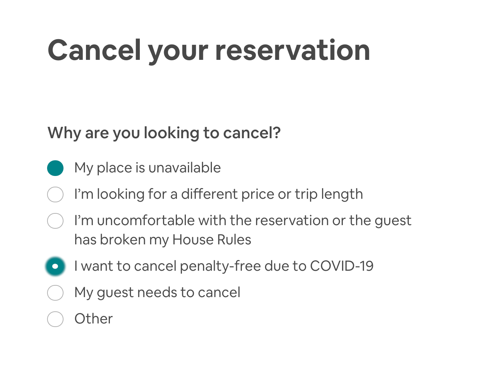Select the 'My place is unavailable' radio button
488x384 pixels.
pyautogui.click(x=55, y=168)
